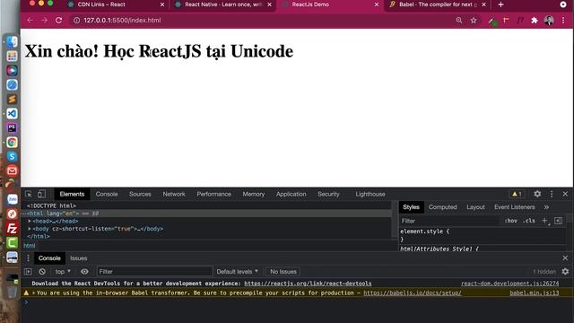Open Visual Studio Code from the dock
574x323 pixels.
click(x=12, y=114)
